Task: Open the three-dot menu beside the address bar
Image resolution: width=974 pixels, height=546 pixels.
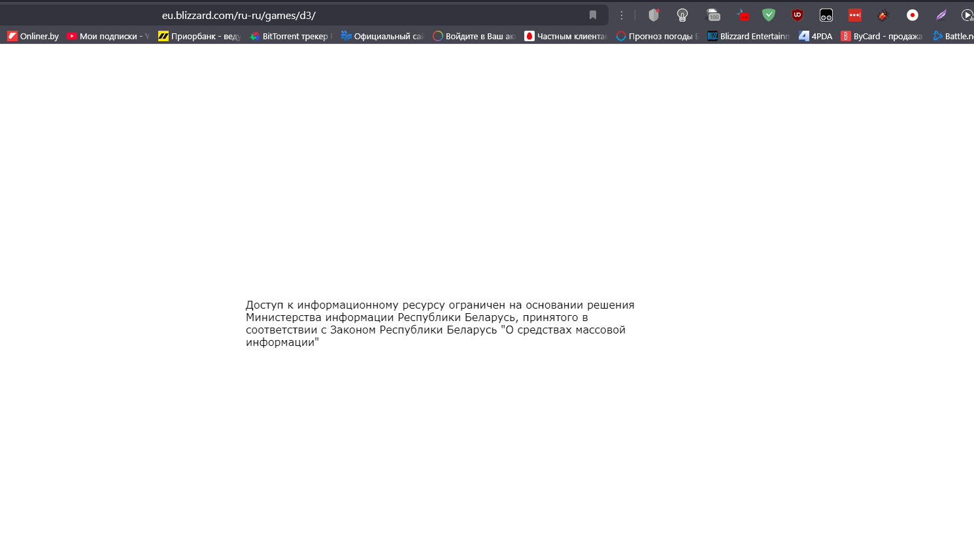Action: pos(622,15)
